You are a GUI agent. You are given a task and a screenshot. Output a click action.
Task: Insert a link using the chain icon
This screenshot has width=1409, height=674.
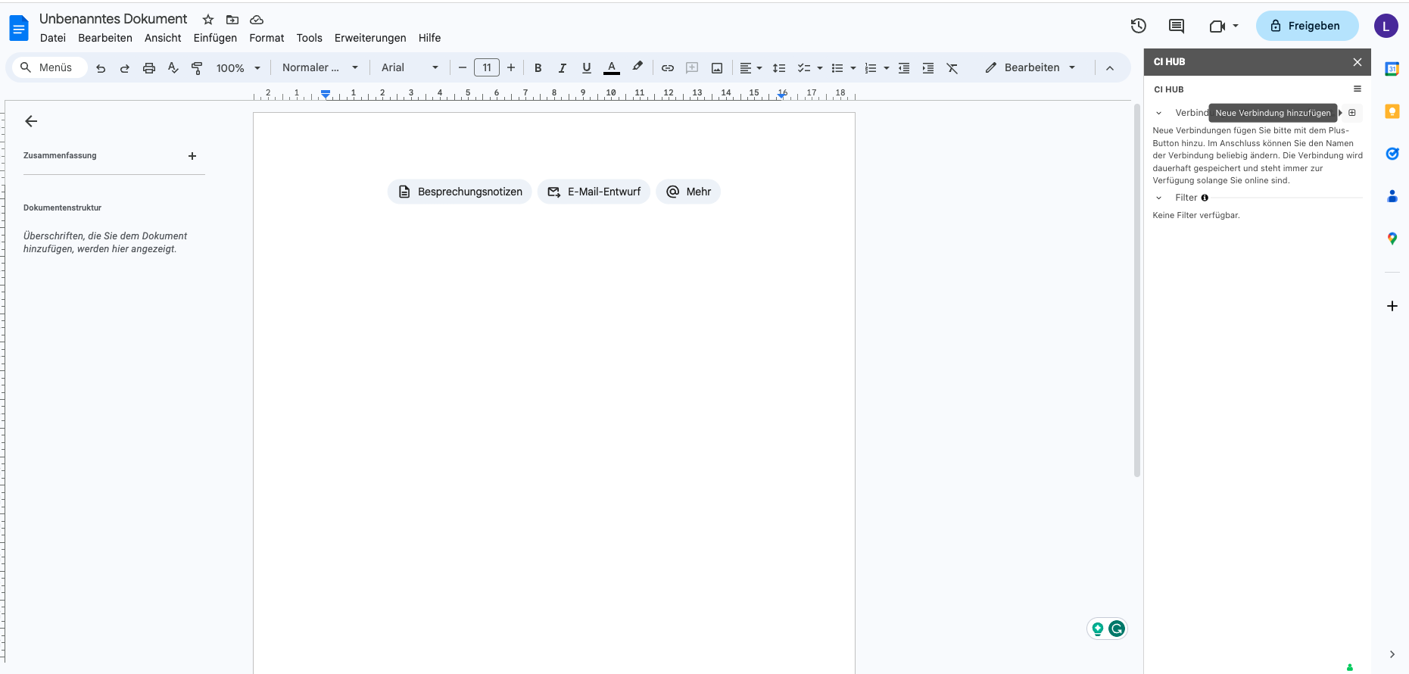[668, 68]
